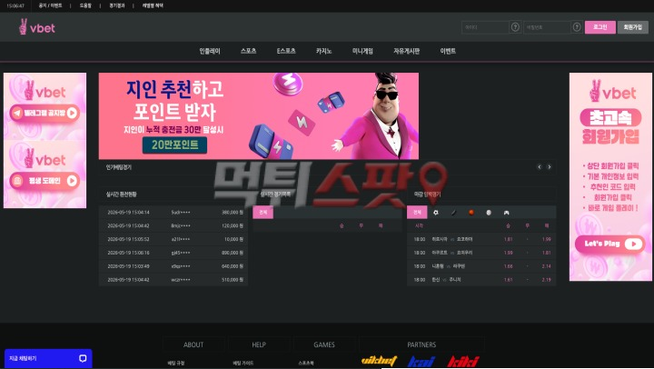
Task: Click odds 2.14 in third match row
Action: click(547, 266)
